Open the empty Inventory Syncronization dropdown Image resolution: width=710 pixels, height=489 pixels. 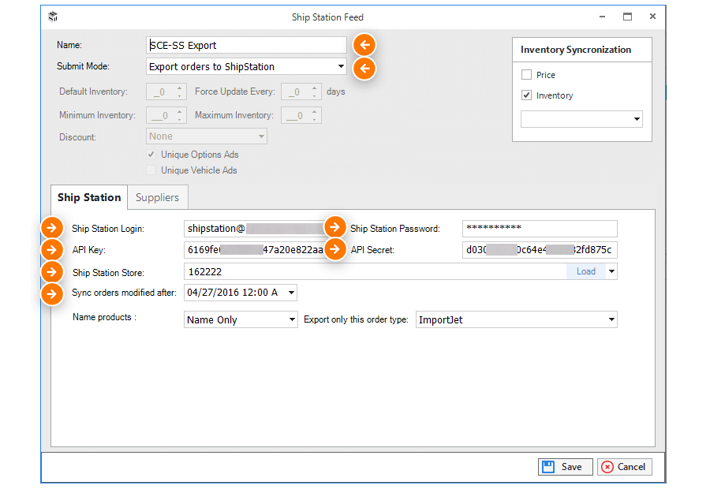pos(581,119)
